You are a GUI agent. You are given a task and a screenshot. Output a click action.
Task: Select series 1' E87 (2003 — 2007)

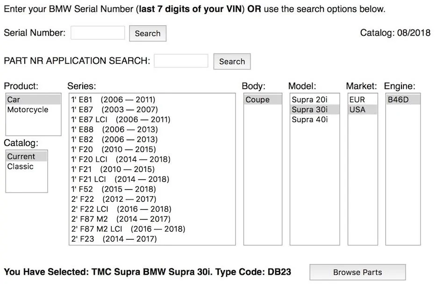point(152,109)
